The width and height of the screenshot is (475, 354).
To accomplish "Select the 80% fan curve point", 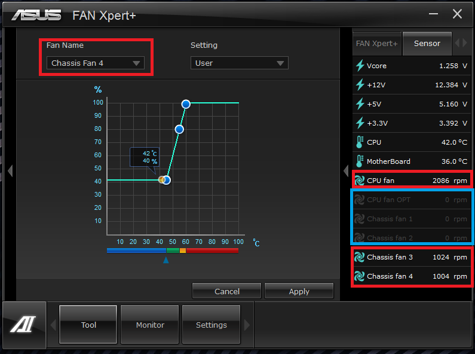I will click(x=179, y=129).
